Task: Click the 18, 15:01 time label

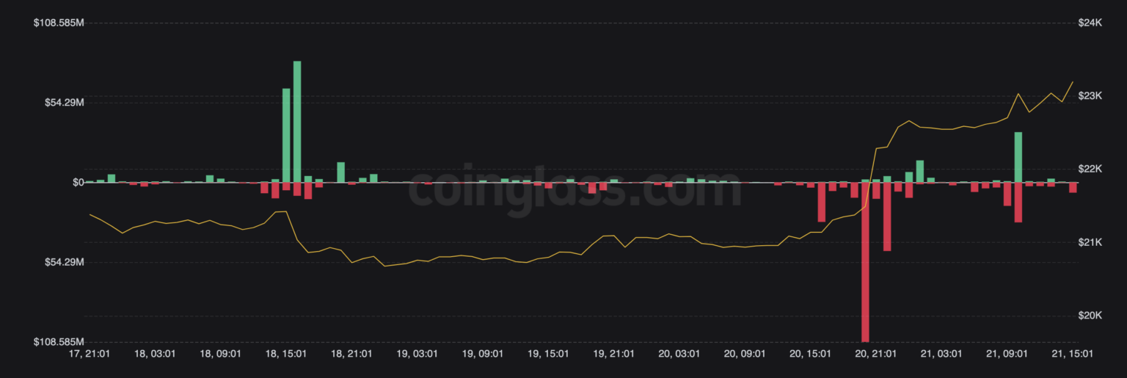Action: [286, 354]
